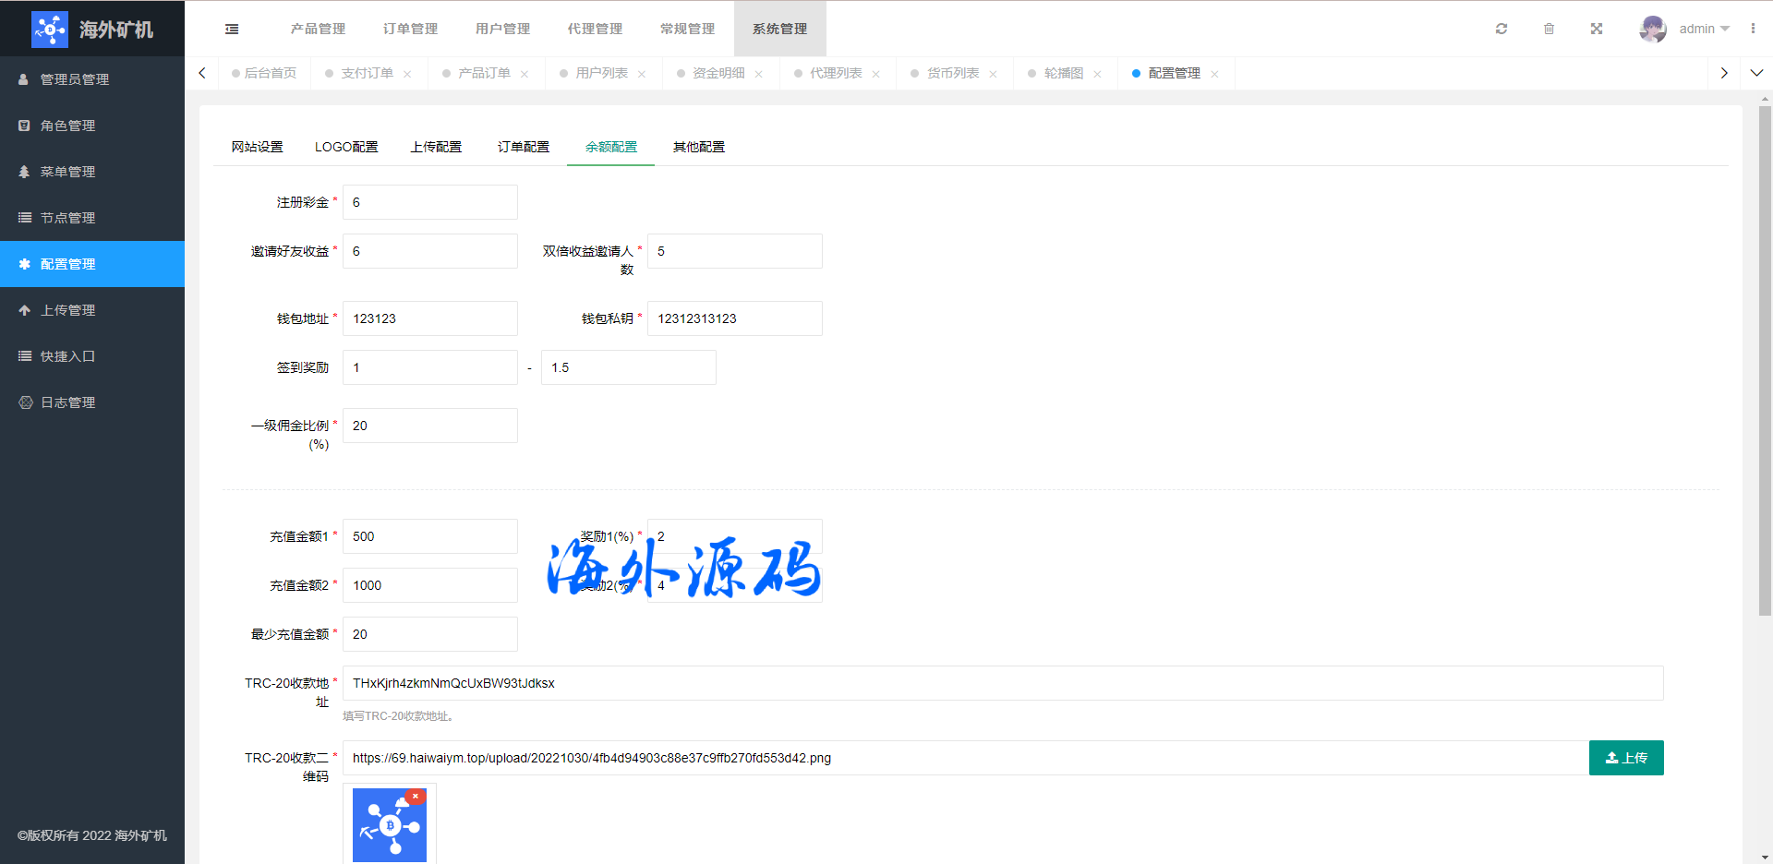Click the admin avatar image
The width and height of the screenshot is (1773, 864).
click(1652, 29)
